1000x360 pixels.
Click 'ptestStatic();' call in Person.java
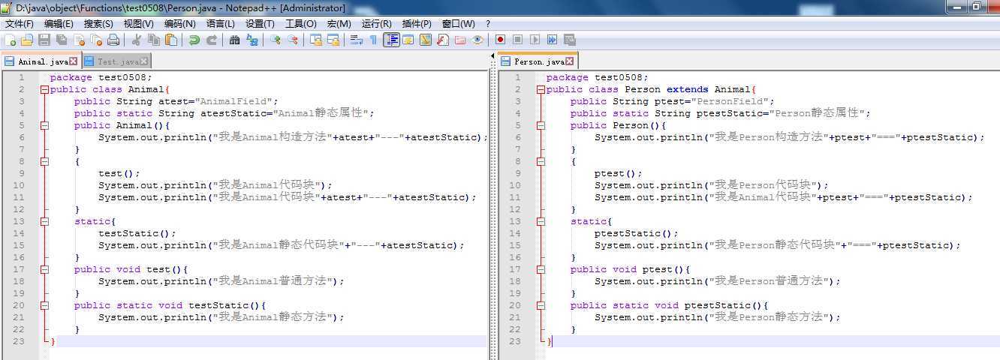(637, 233)
